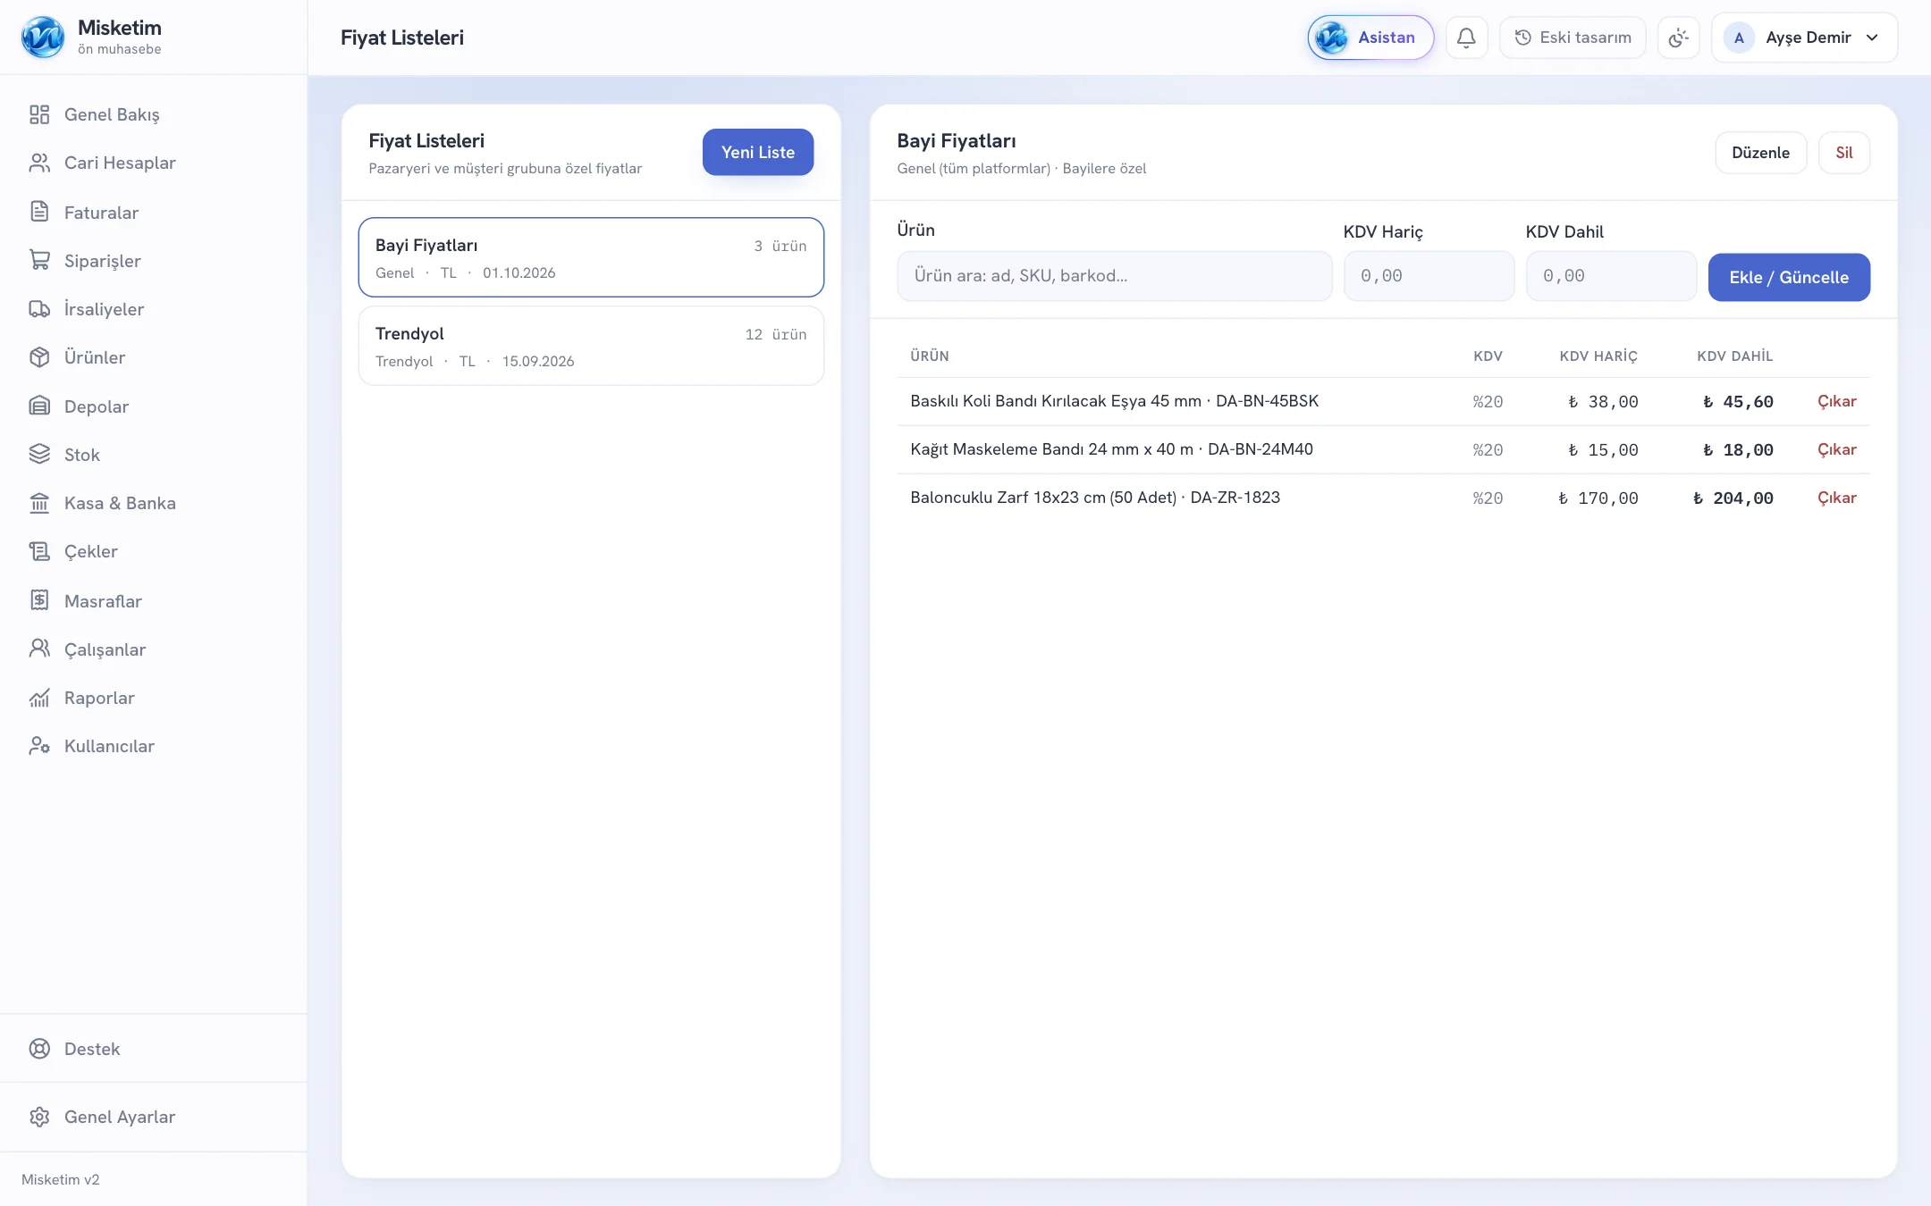The height and width of the screenshot is (1206, 1931).
Task: Open Ürünler box icon
Action: tap(39, 357)
